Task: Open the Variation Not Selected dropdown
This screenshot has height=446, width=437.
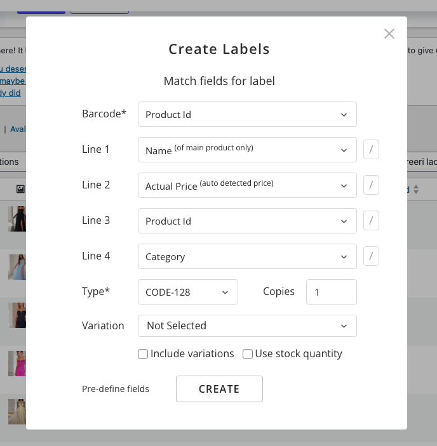Action: pos(247,325)
